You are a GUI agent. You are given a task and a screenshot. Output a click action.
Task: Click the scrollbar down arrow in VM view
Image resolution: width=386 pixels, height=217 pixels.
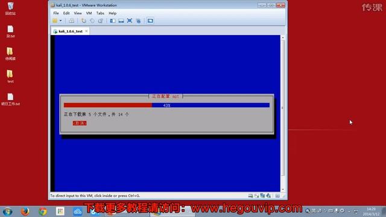[x=283, y=189]
